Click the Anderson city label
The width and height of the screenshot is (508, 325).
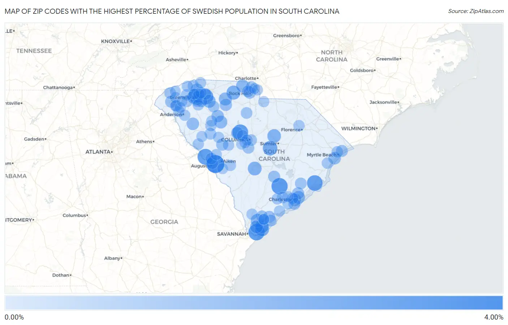[171, 115]
